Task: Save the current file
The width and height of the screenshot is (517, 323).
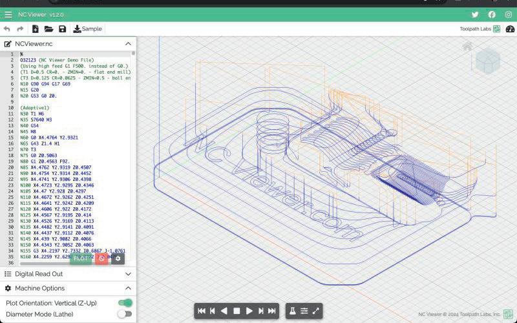Action: click(62, 29)
